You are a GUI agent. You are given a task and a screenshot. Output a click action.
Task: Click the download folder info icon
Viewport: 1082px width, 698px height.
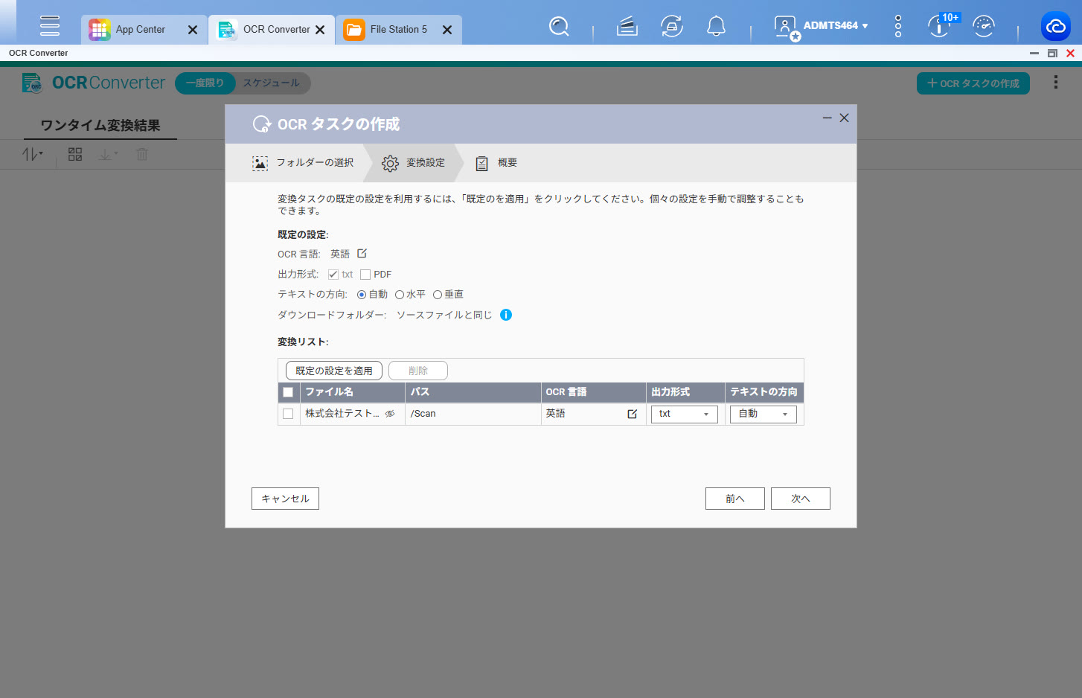pyautogui.click(x=506, y=315)
